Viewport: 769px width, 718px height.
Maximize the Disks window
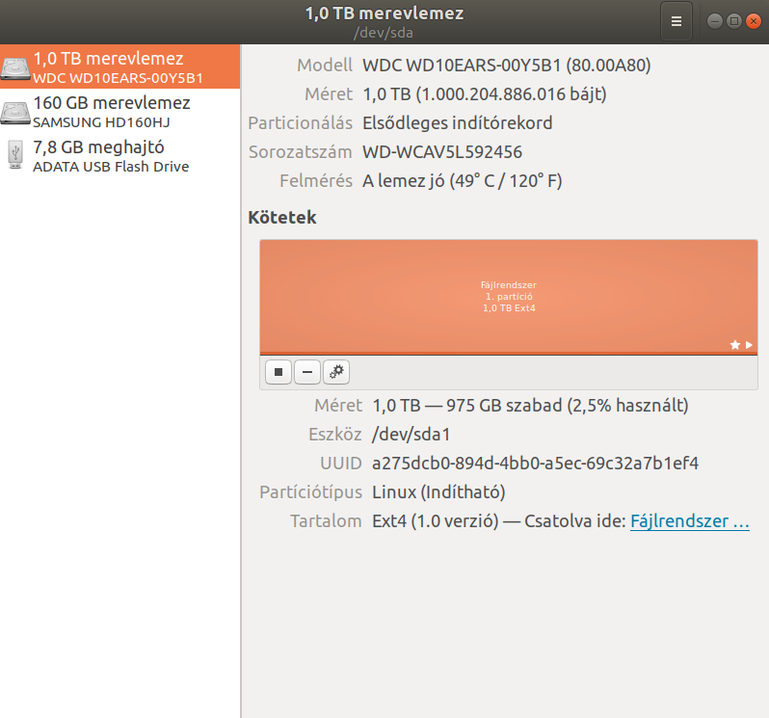734,21
